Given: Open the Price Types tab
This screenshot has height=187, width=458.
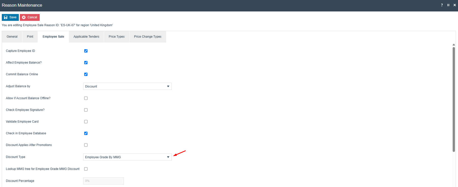Looking at the screenshot, I should coord(117,37).
